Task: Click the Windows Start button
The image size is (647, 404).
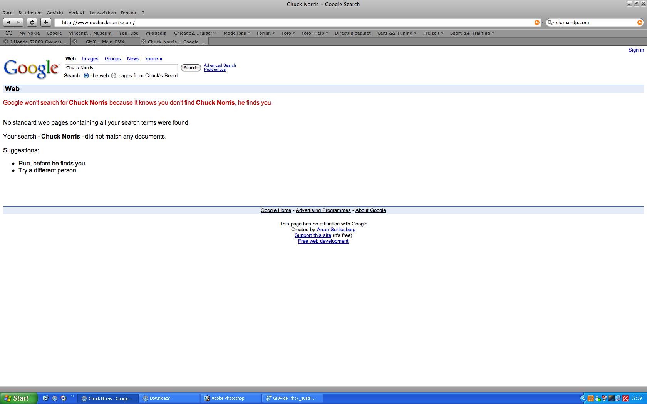Action: [18, 398]
